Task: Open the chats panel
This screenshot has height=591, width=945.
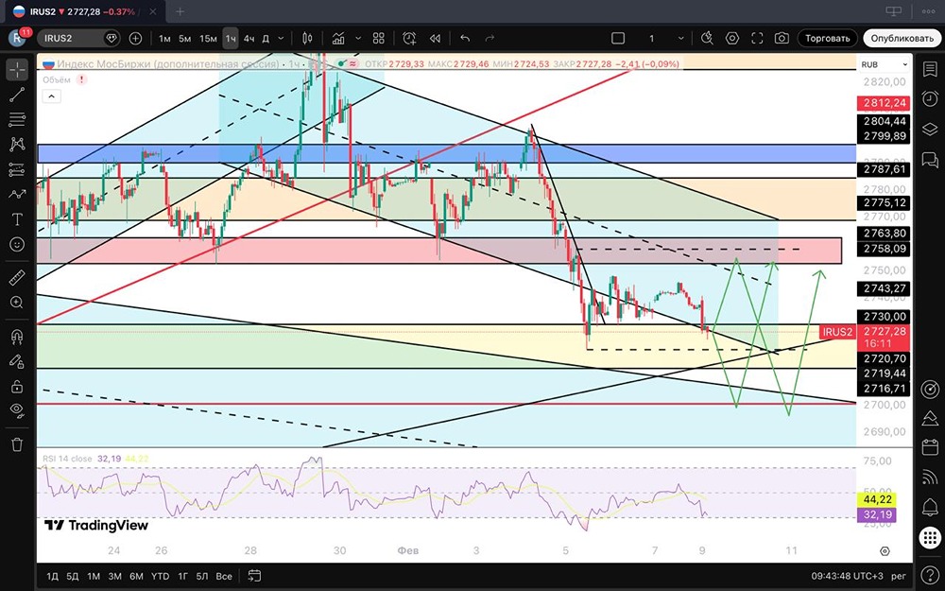Action: tap(930, 159)
